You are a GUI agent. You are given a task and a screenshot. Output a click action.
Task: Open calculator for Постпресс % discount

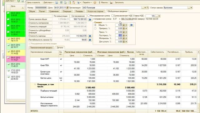tap(124, 35)
